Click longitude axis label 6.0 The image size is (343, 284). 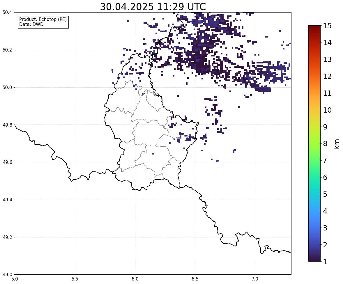pos(135,279)
